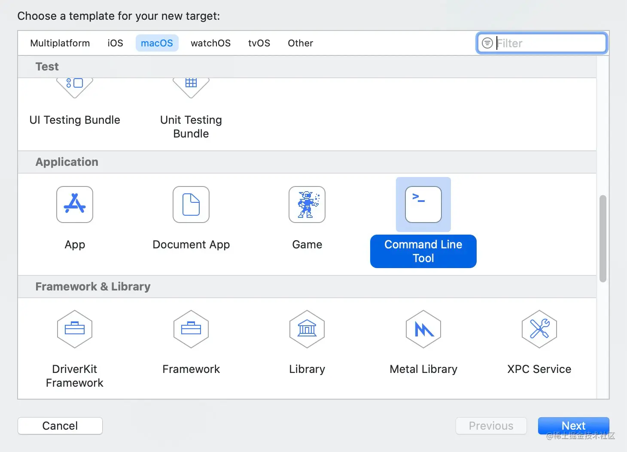Select the macOS platform tab
Viewport: 627px width, 452px height.
tap(157, 43)
